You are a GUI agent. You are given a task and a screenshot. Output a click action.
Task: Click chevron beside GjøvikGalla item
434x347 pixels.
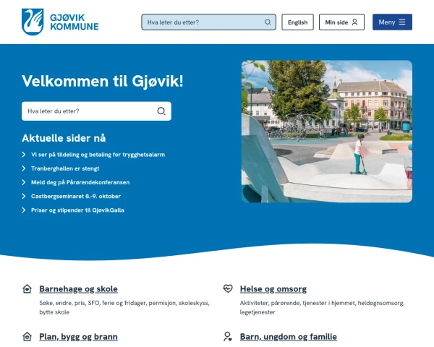click(24, 210)
